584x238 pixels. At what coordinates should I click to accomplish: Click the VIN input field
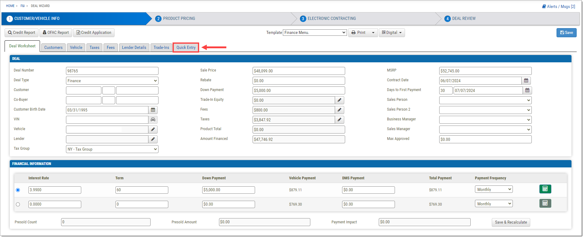pyautogui.click(x=107, y=120)
